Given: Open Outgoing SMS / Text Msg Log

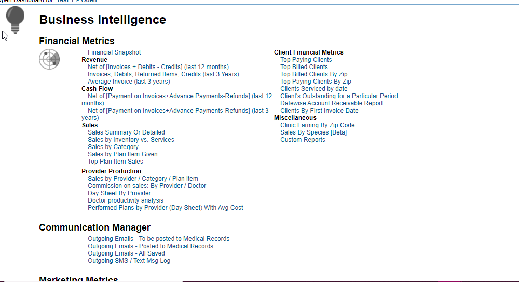Looking at the screenshot, I should (129, 261).
